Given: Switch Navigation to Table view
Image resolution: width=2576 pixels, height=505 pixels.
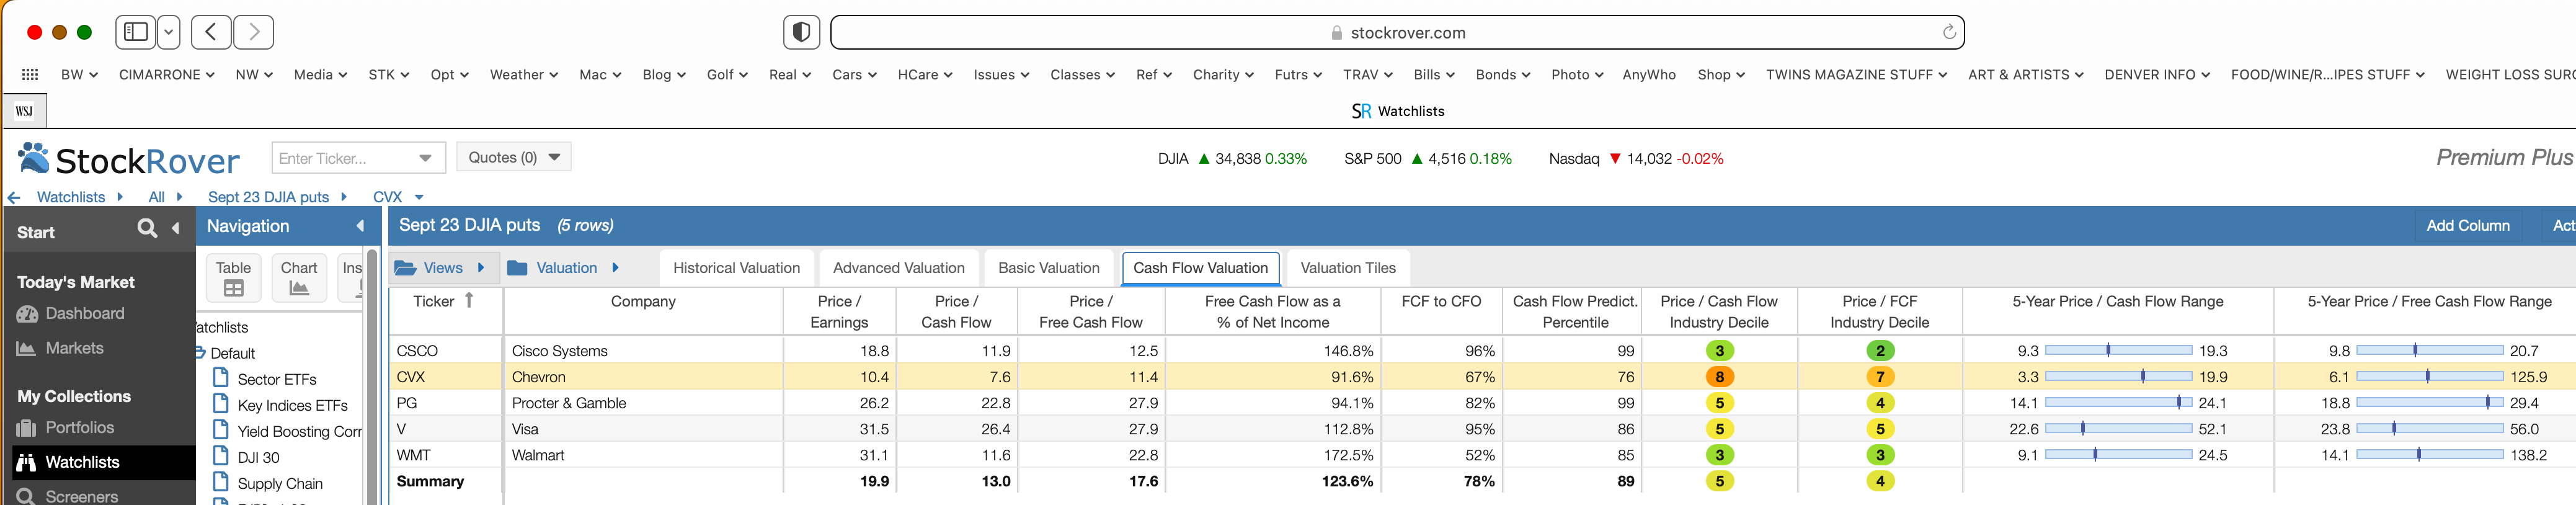Looking at the screenshot, I should 233,278.
